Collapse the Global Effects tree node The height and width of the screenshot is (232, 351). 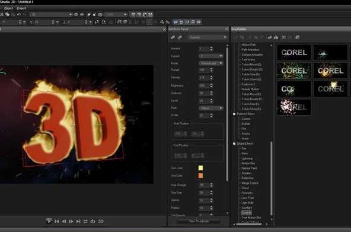(234, 144)
